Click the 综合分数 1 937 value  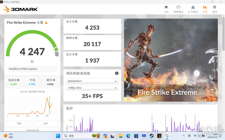(92, 60)
